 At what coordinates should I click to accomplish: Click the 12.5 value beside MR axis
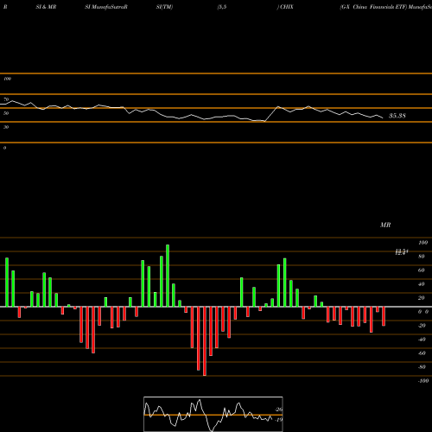[402, 252]
